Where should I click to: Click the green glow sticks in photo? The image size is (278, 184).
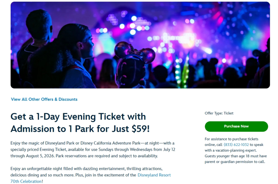[182, 71]
